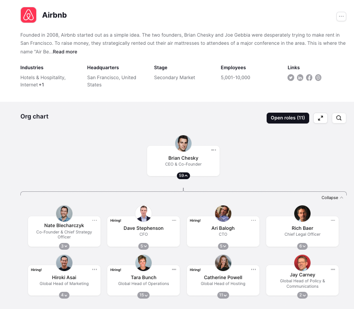Collapse the org chart row

[332, 198]
